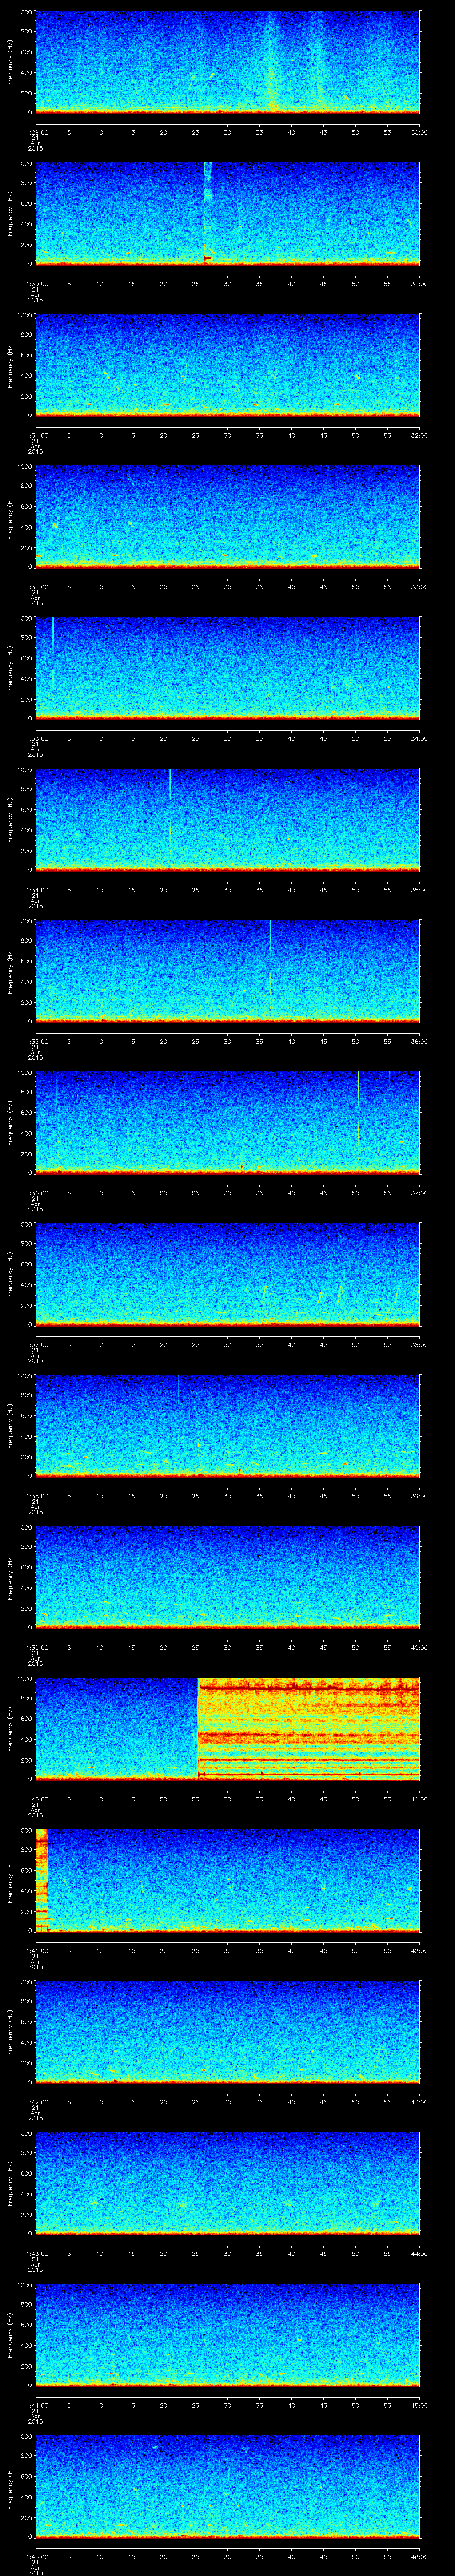The width and height of the screenshot is (455, 2576).
Task: Click the spectrogram plot above the 1:37:00 axis
Action: click(227, 1274)
